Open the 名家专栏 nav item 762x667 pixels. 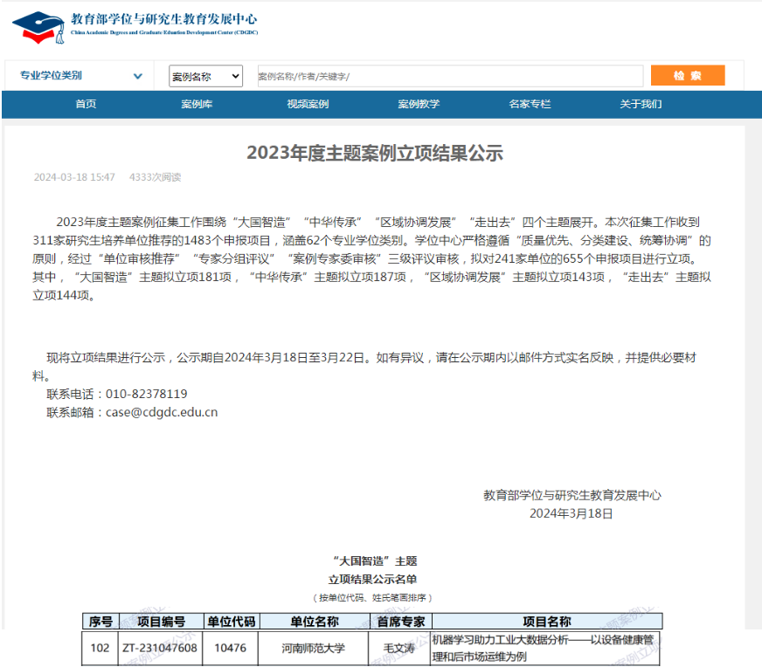(530, 104)
